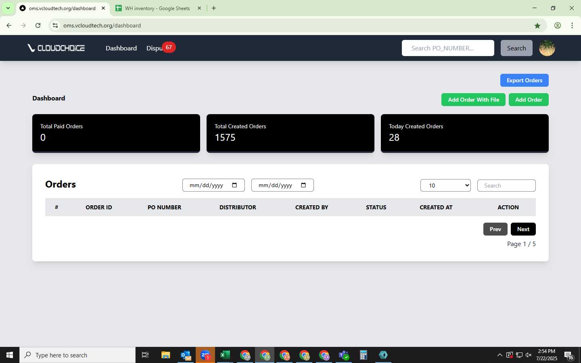Open calendar picker on first date field
Image resolution: width=581 pixels, height=363 pixels.
click(234, 185)
